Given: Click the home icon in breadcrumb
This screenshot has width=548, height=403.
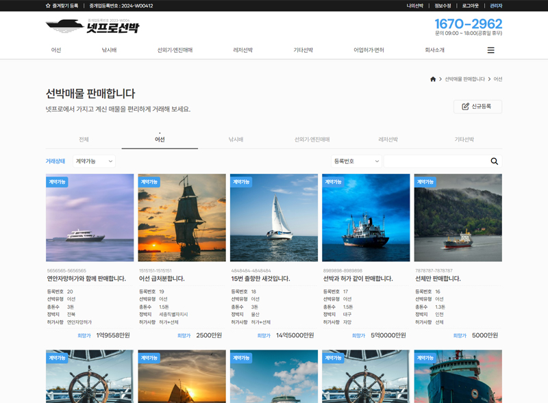Looking at the screenshot, I should point(433,79).
